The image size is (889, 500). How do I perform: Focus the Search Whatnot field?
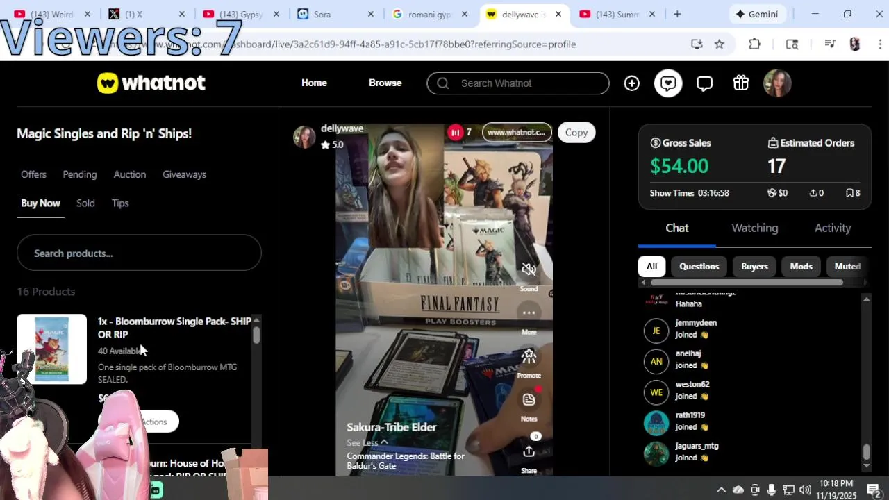coord(518,83)
